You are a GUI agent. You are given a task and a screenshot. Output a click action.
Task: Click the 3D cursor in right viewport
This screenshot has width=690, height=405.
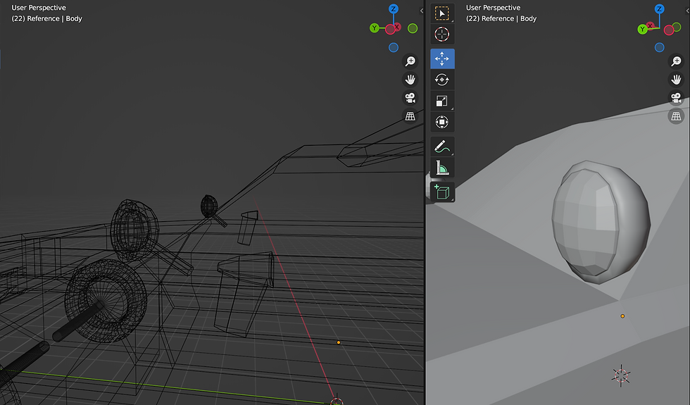(x=621, y=375)
